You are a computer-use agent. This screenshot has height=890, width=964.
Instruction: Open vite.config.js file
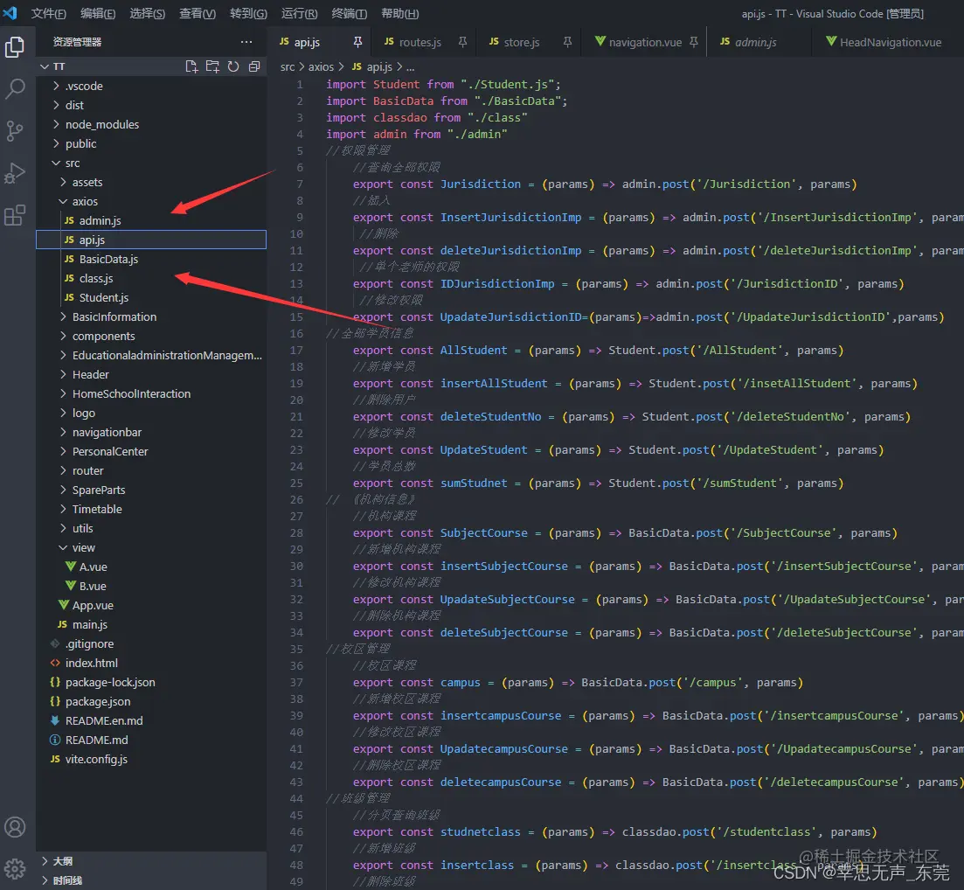coord(151,759)
